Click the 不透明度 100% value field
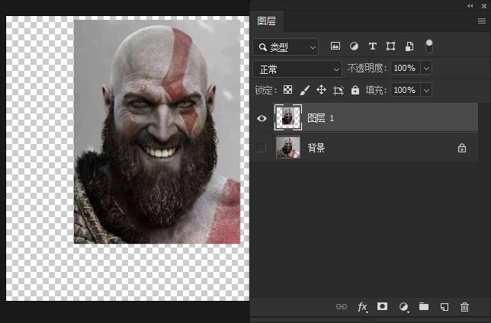Image resolution: width=491 pixels, height=323 pixels. tap(405, 68)
